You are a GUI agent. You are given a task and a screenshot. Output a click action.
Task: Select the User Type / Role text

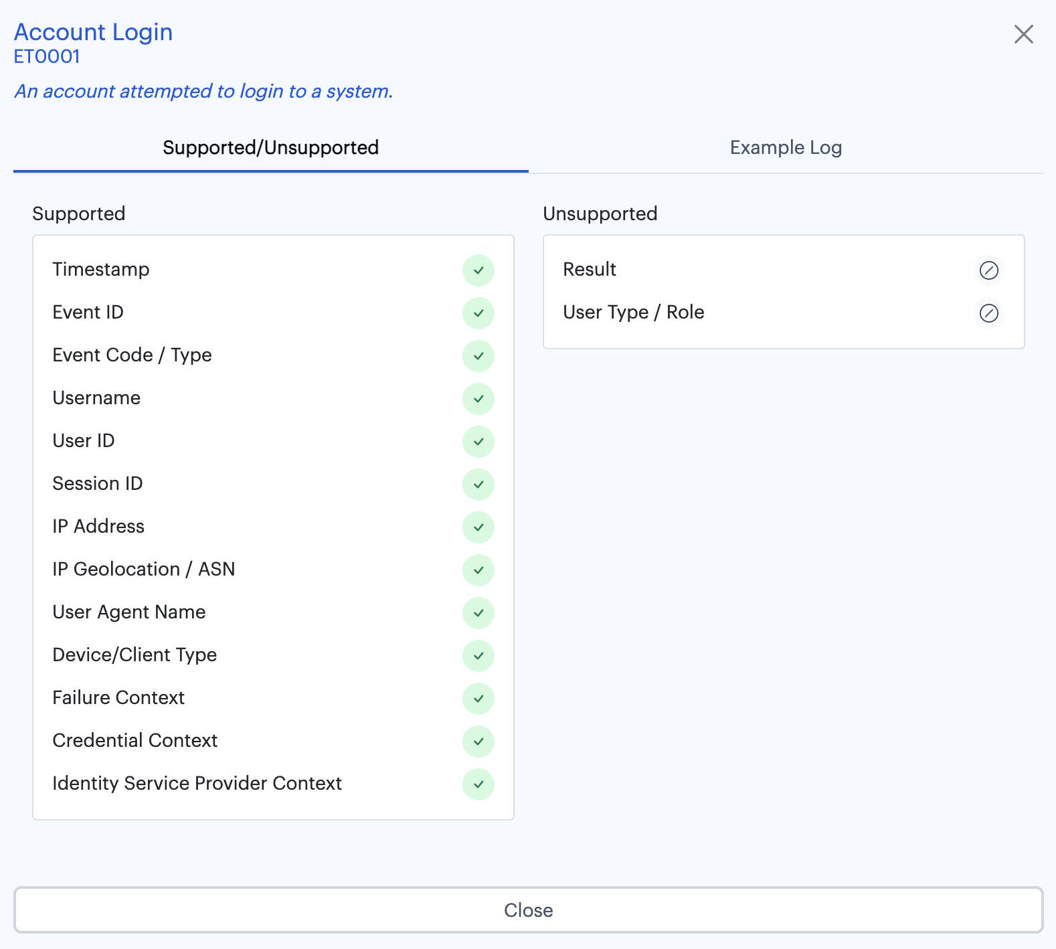634,312
